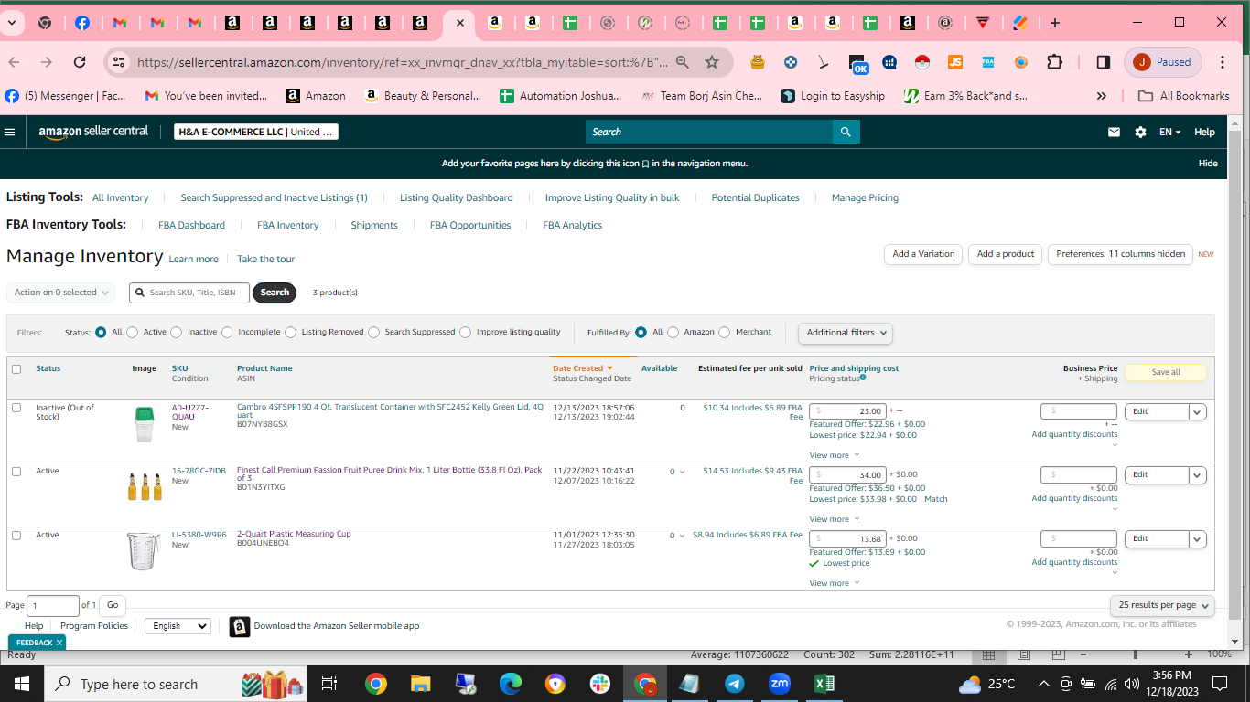Select the Inactive status filter

pyautogui.click(x=177, y=333)
